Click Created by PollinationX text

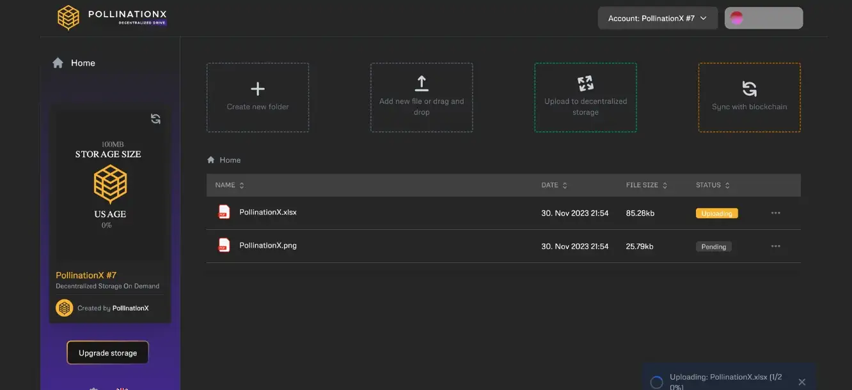point(113,308)
